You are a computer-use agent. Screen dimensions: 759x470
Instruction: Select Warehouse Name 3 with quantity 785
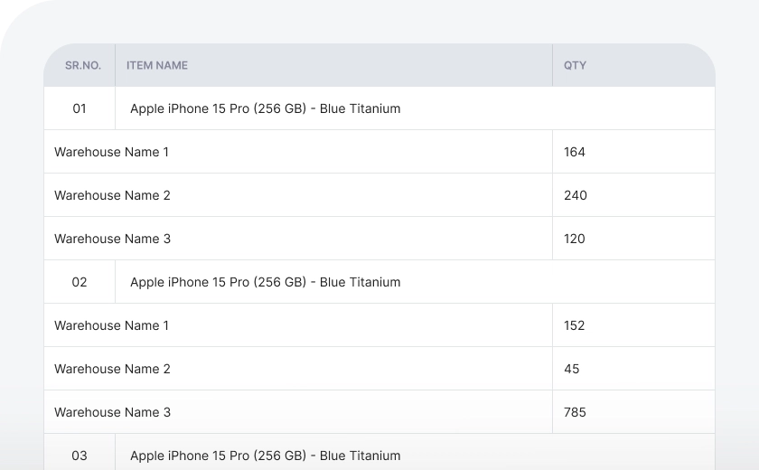(112, 412)
